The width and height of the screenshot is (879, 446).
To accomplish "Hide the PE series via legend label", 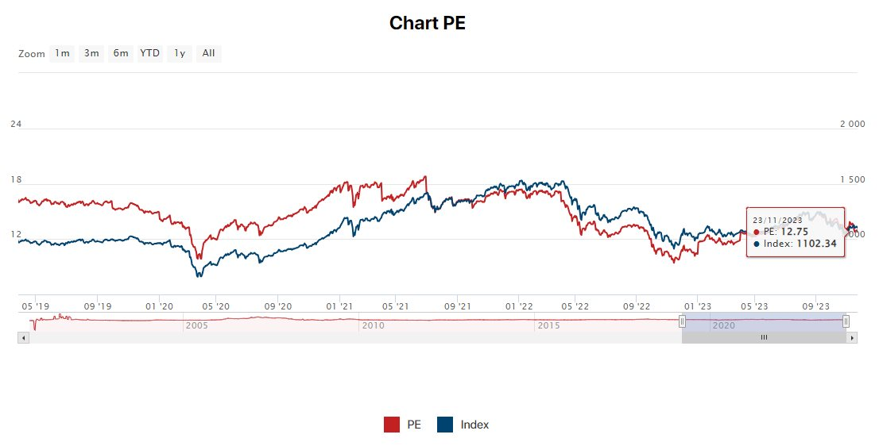I will (414, 425).
